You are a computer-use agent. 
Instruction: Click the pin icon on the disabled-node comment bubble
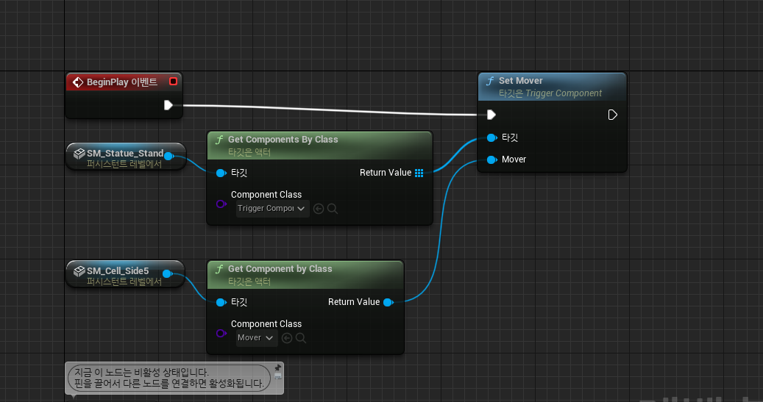pyautogui.click(x=278, y=367)
